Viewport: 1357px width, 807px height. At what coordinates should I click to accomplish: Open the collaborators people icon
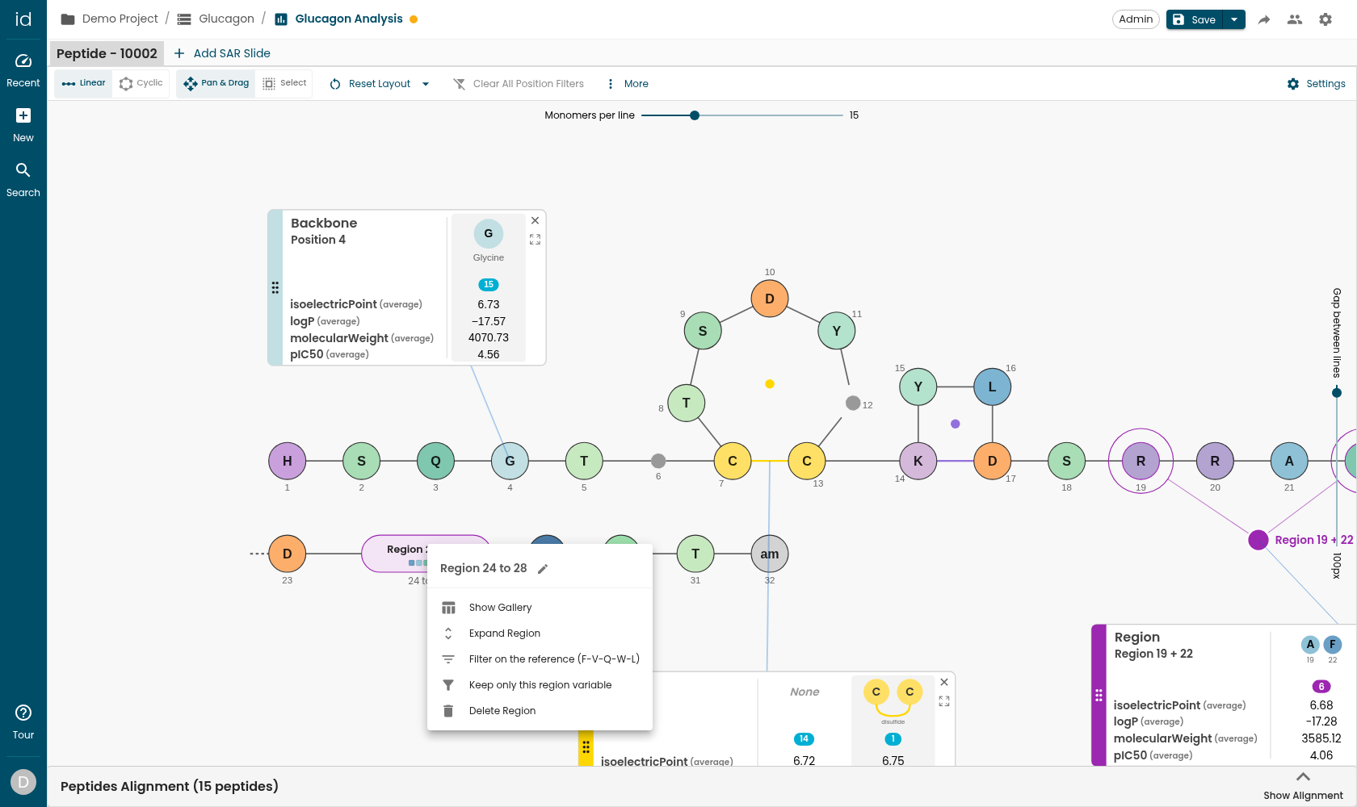pyautogui.click(x=1295, y=19)
